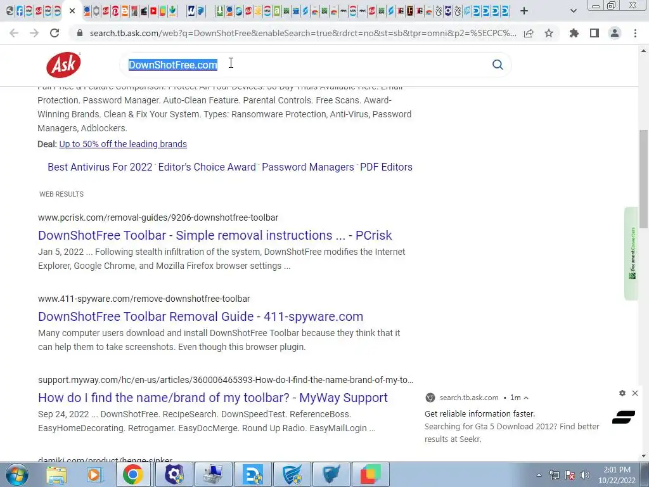Open Password Managers link
The width and height of the screenshot is (649, 487).
point(308,167)
